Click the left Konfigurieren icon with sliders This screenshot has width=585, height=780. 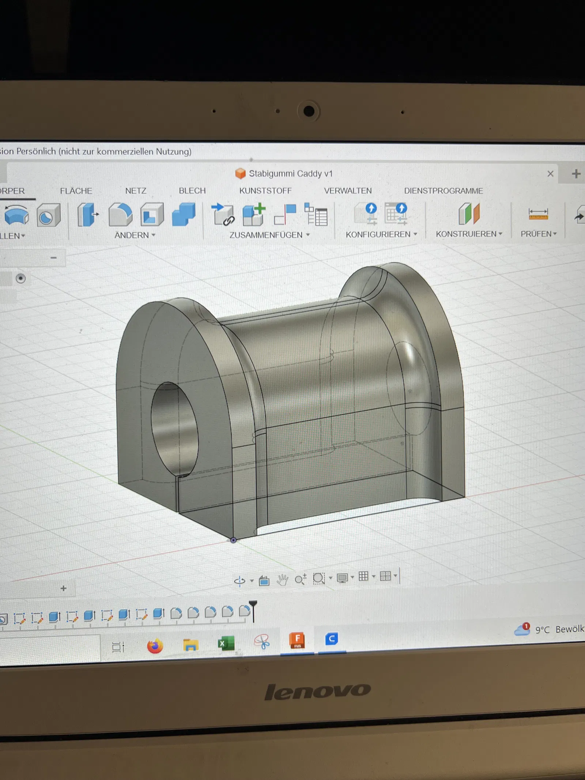(366, 213)
